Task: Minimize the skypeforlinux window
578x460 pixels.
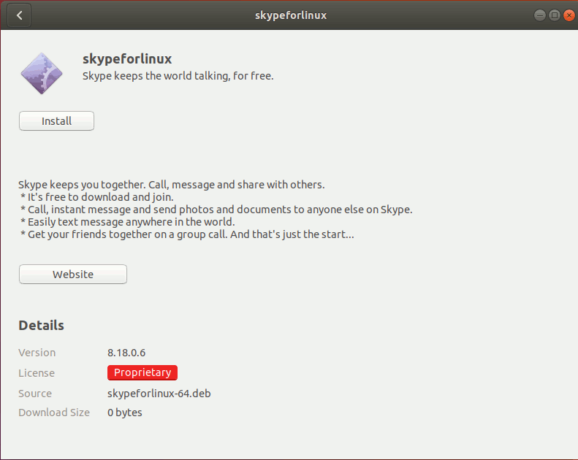Action: click(x=540, y=15)
